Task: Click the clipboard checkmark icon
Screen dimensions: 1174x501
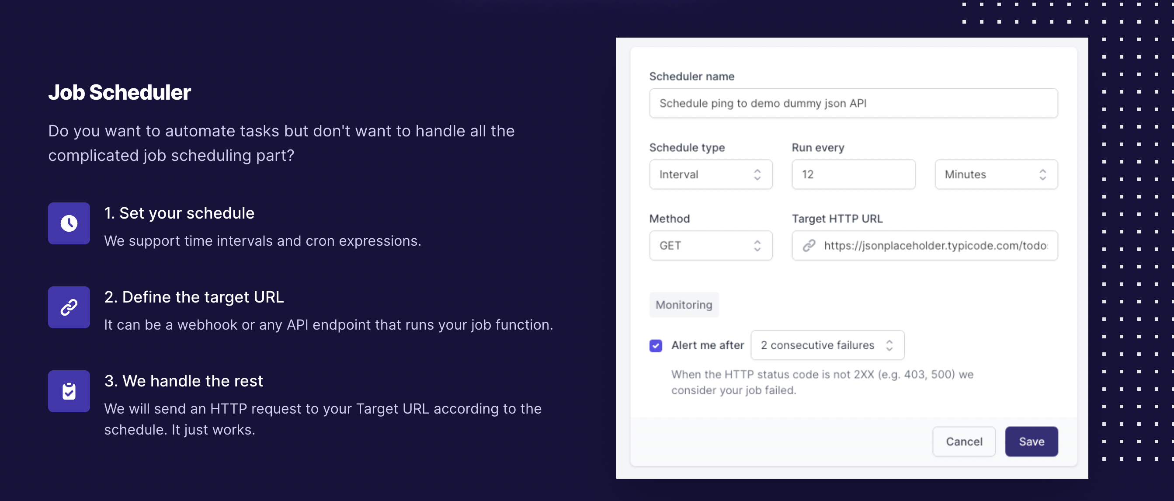Action: (x=69, y=391)
